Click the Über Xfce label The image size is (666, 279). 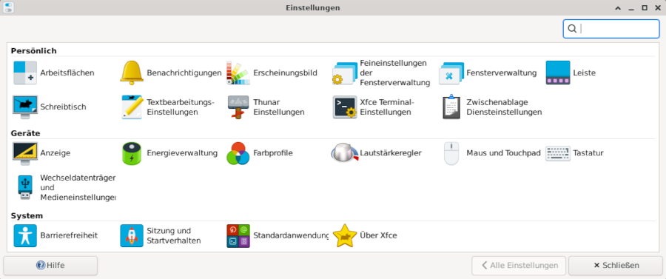pyautogui.click(x=378, y=235)
